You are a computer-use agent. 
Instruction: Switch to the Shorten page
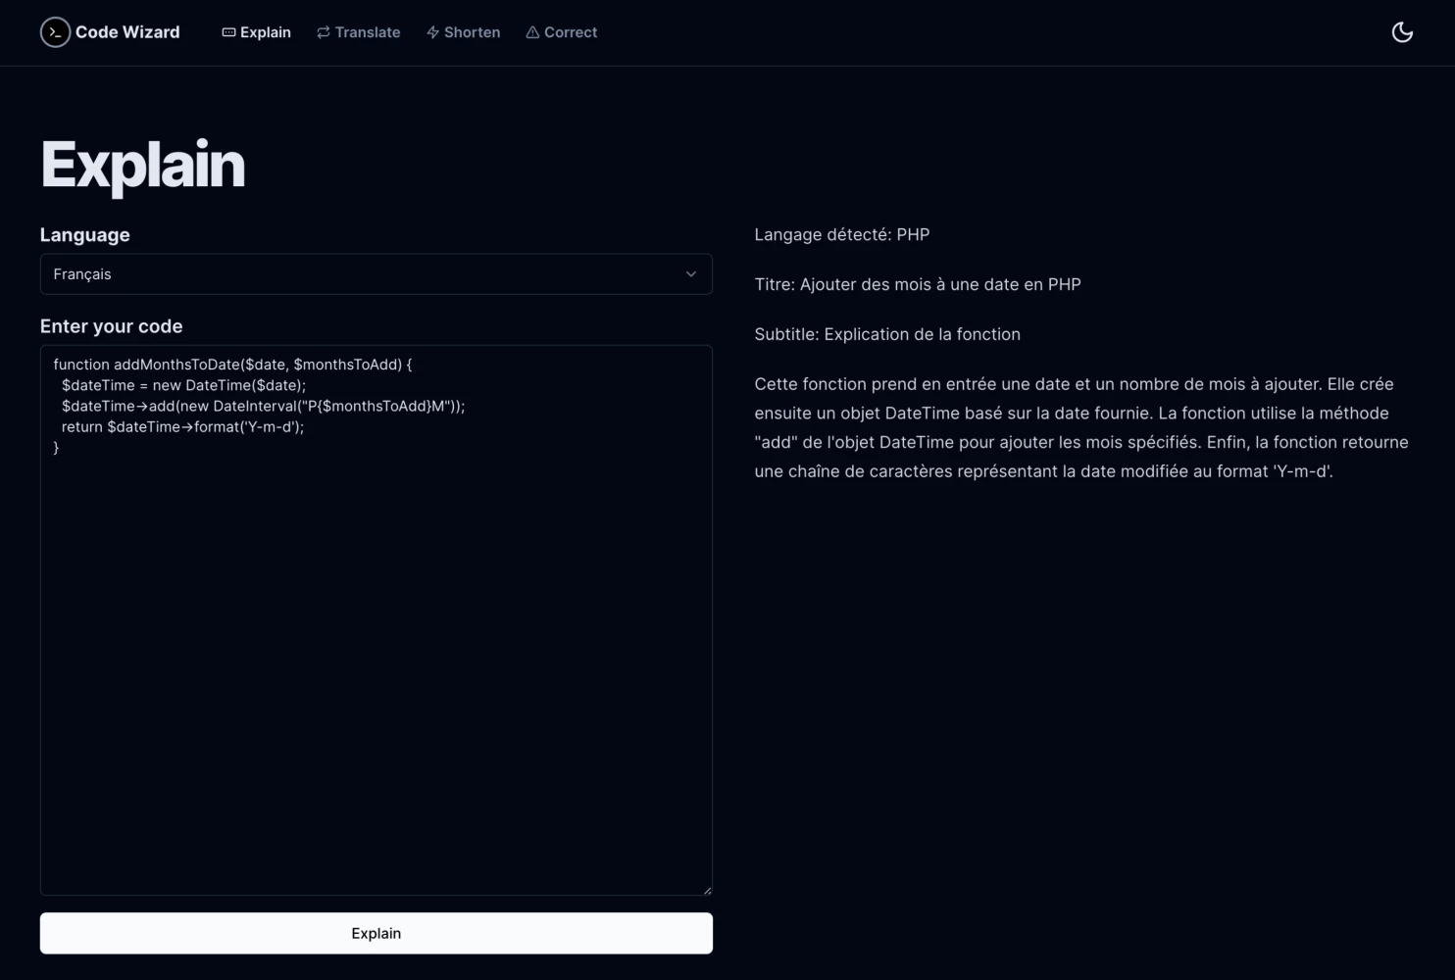pos(472,32)
